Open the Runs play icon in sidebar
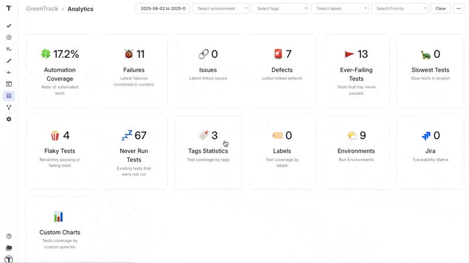 tap(9, 37)
